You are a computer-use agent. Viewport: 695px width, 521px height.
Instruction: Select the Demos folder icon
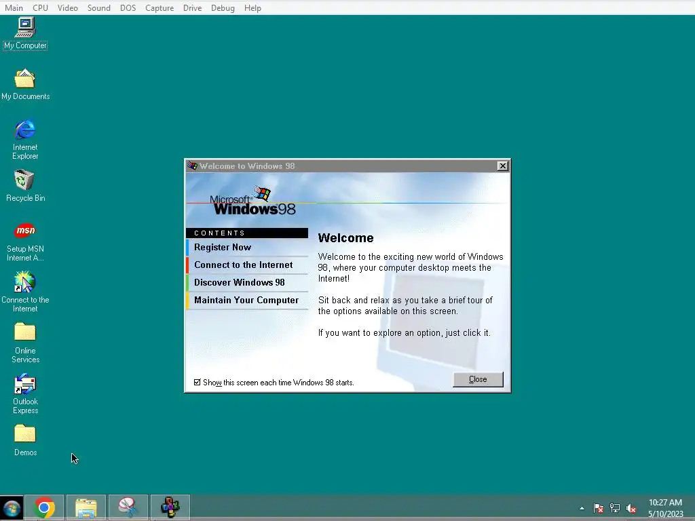pyautogui.click(x=25, y=440)
